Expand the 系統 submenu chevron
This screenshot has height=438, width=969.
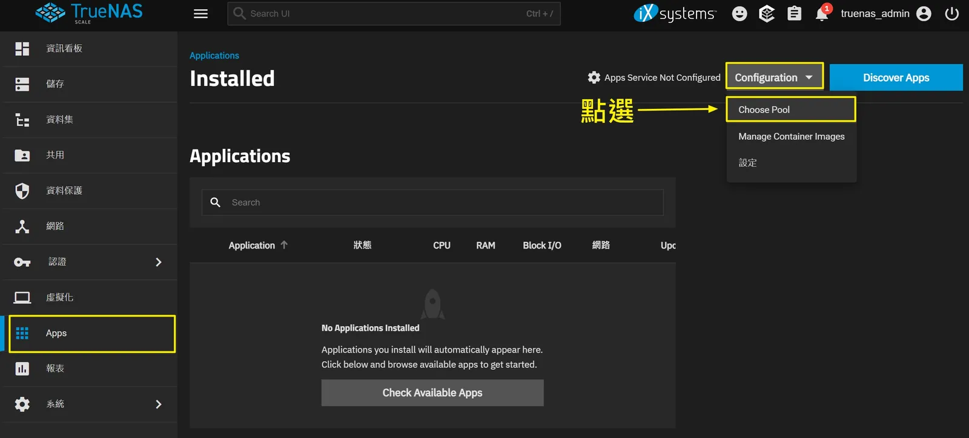point(159,404)
